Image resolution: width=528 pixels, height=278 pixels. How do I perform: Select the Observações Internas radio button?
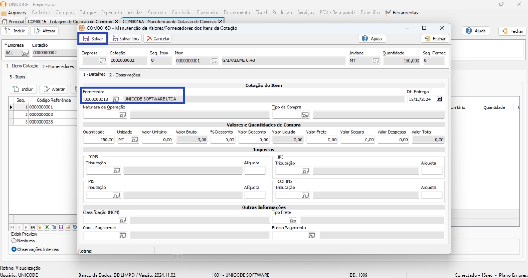pos(14,249)
